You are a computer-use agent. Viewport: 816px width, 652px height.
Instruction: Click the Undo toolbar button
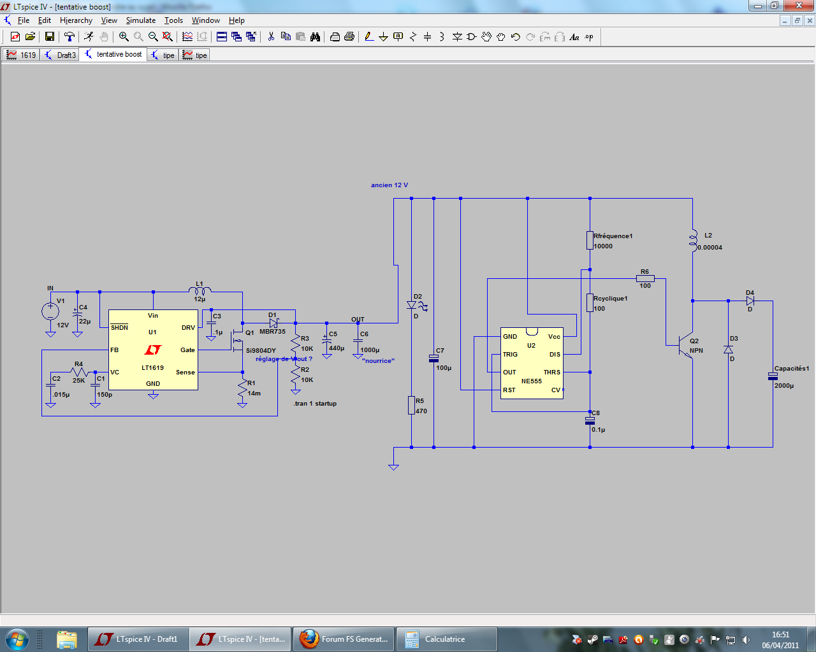tap(516, 37)
